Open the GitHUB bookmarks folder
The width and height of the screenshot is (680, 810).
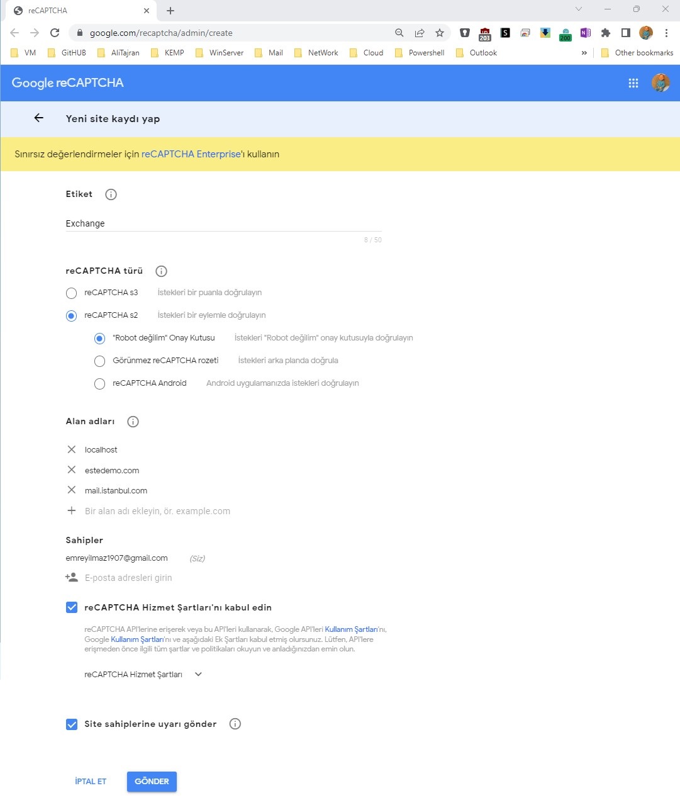[67, 53]
